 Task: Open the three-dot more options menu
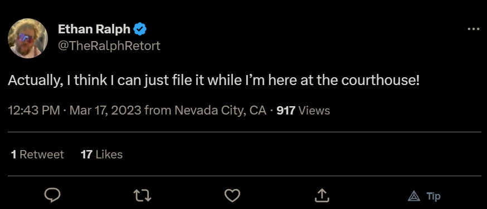coord(473,29)
